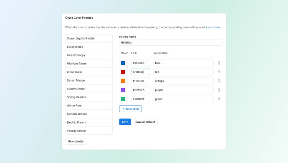The image size is (288, 163).
Task: Edit the series label 'purple'
Action: point(183,90)
